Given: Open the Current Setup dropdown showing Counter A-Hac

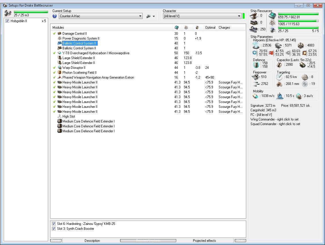Looking at the screenshot, I should (101, 16).
